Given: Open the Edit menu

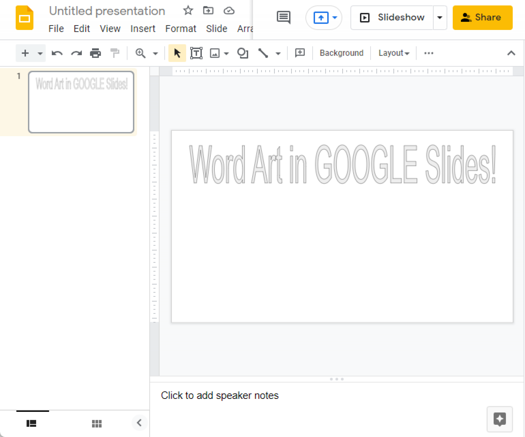Looking at the screenshot, I should pos(82,29).
